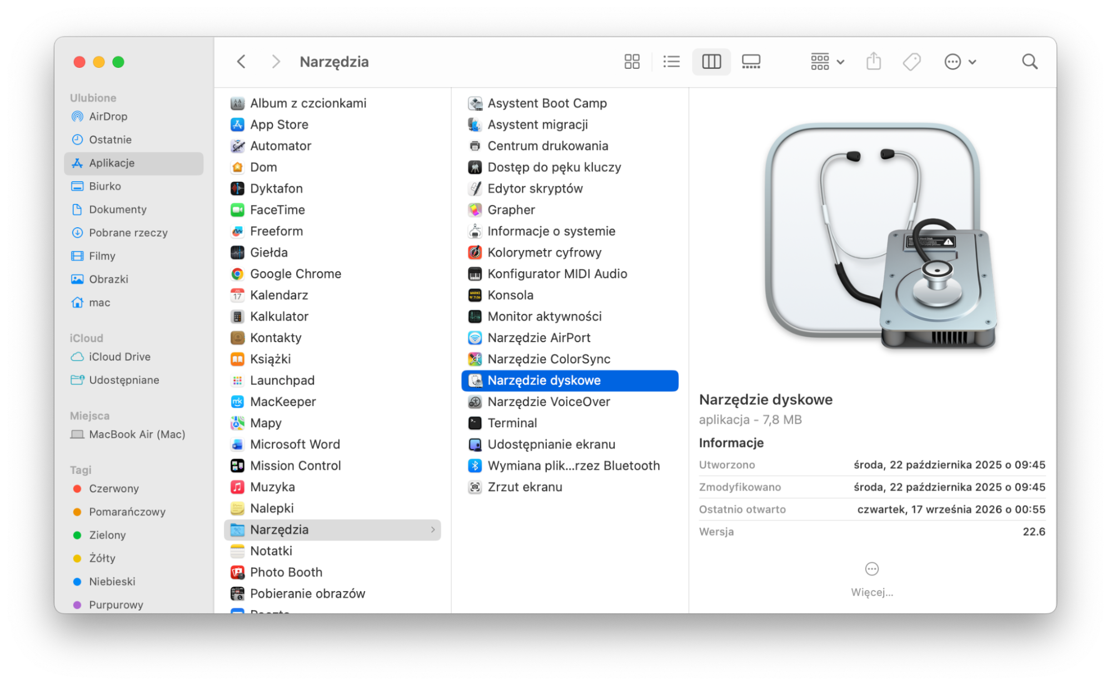
Task: Select MacBook Air (Mac) location
Action: pos(133,435)
